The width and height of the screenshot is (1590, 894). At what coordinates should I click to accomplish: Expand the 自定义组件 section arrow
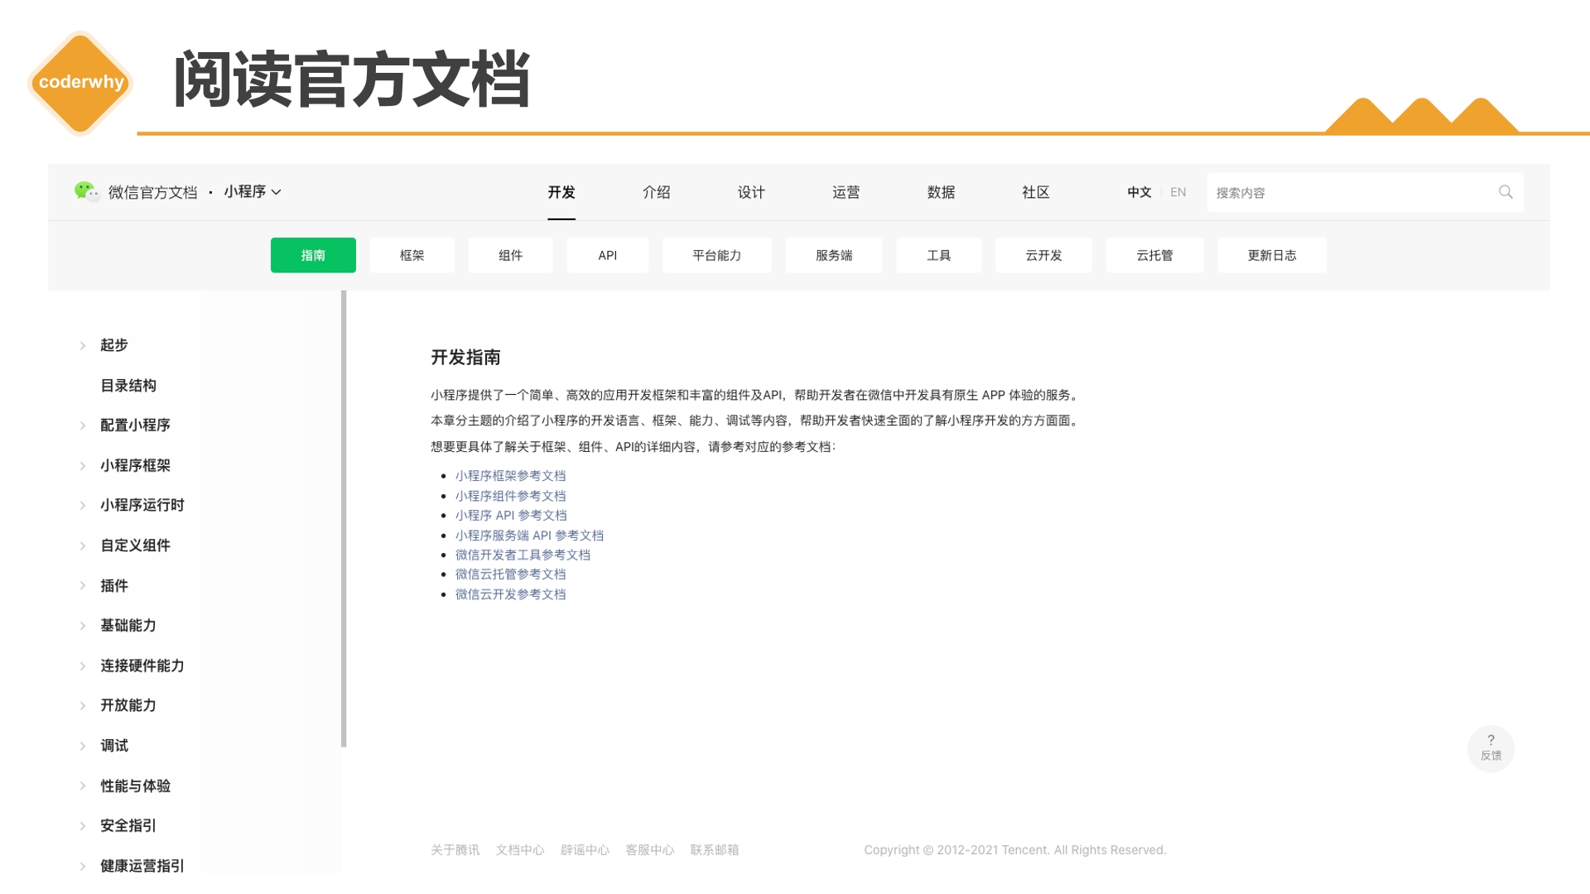[x=83, y=546]
